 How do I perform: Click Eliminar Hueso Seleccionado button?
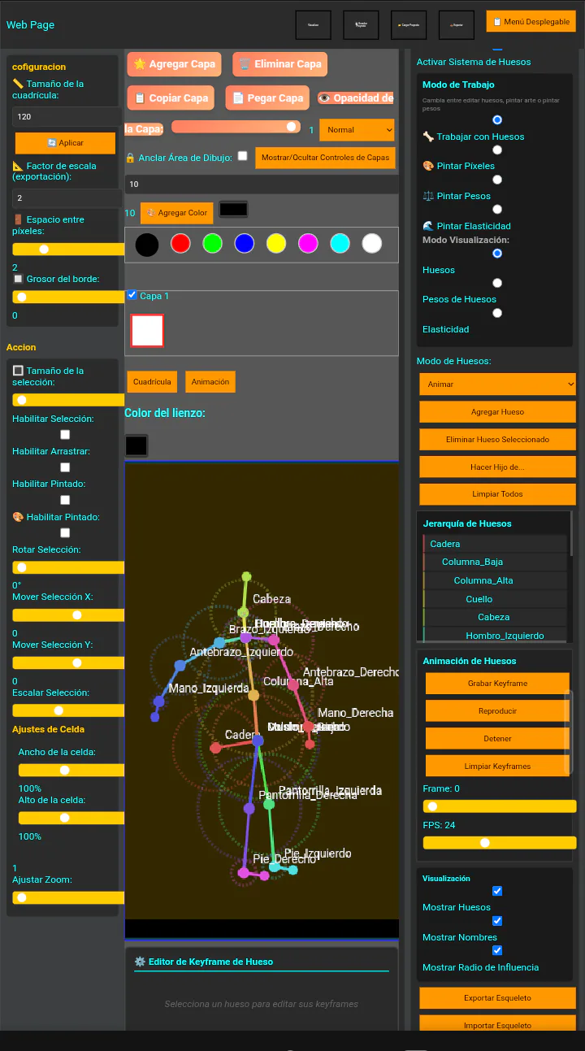pos(497,440)
